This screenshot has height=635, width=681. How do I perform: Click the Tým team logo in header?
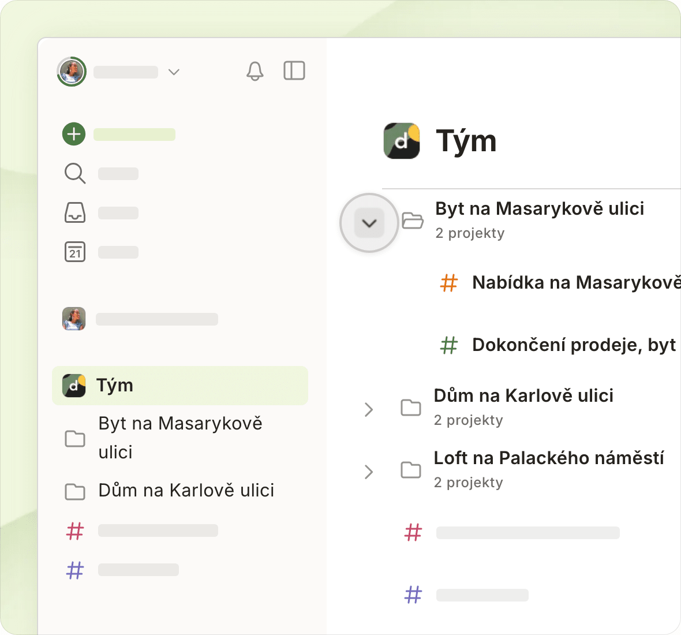click(402, 141)
